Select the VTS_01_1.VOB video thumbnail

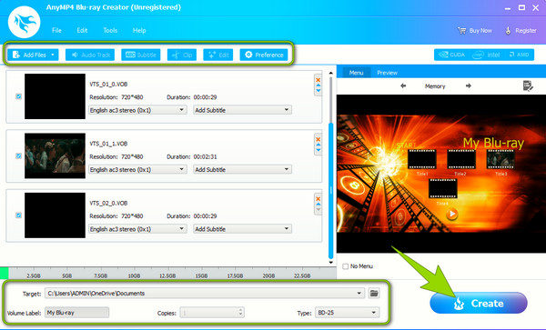(x=55, y=155)
